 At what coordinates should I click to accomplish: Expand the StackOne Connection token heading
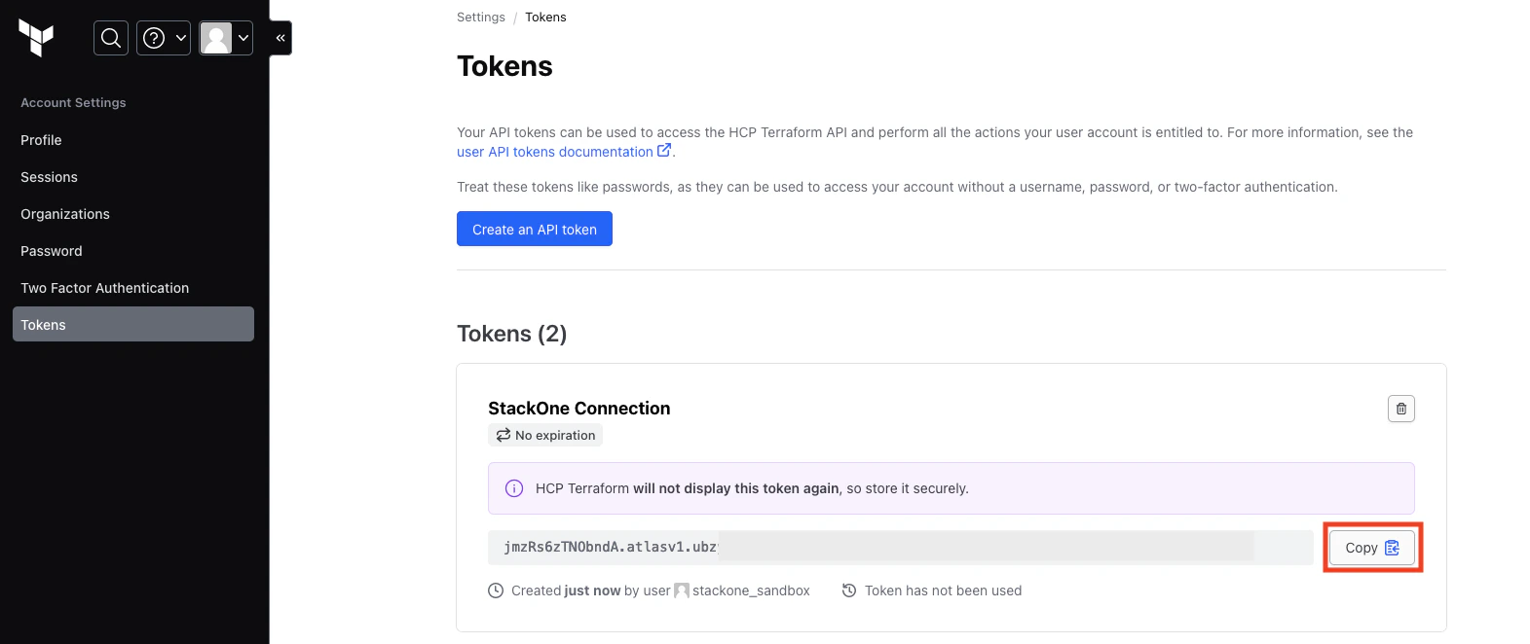(x=578, y=409)
